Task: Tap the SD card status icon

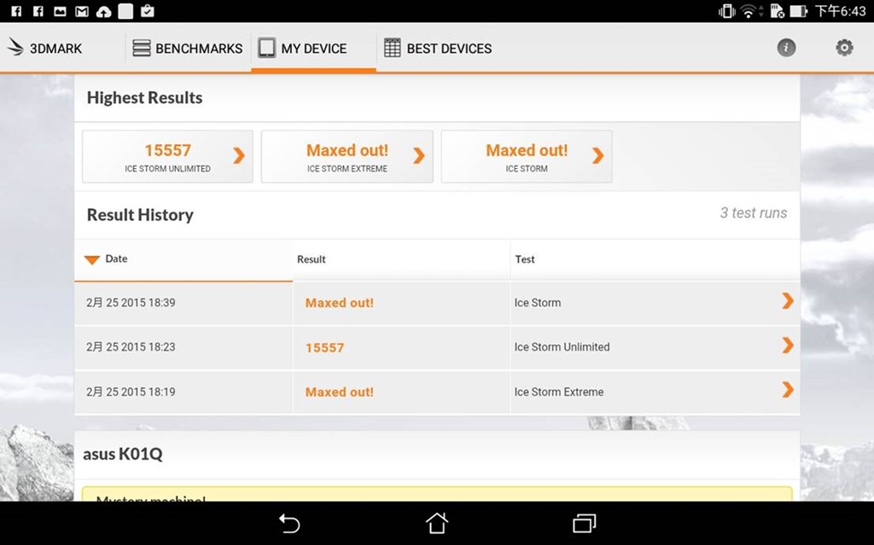Action: (777, 11)
